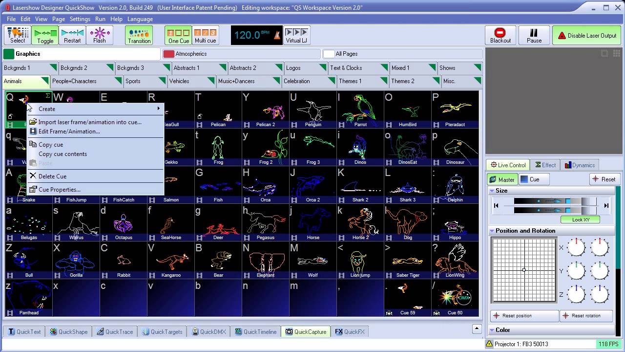
Task: Activate the Transition tool icon
Action: click(139, 33)
